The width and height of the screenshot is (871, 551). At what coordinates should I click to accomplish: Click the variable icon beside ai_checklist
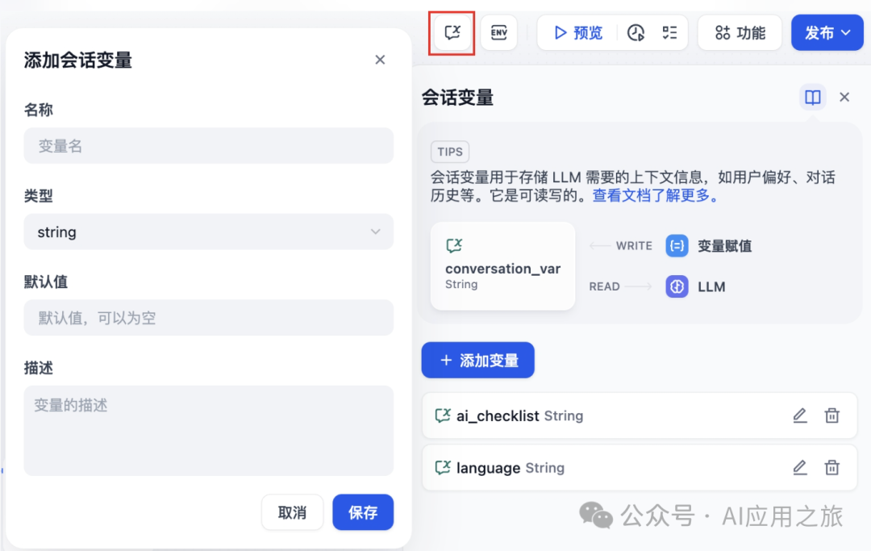[x=443, y=415]
